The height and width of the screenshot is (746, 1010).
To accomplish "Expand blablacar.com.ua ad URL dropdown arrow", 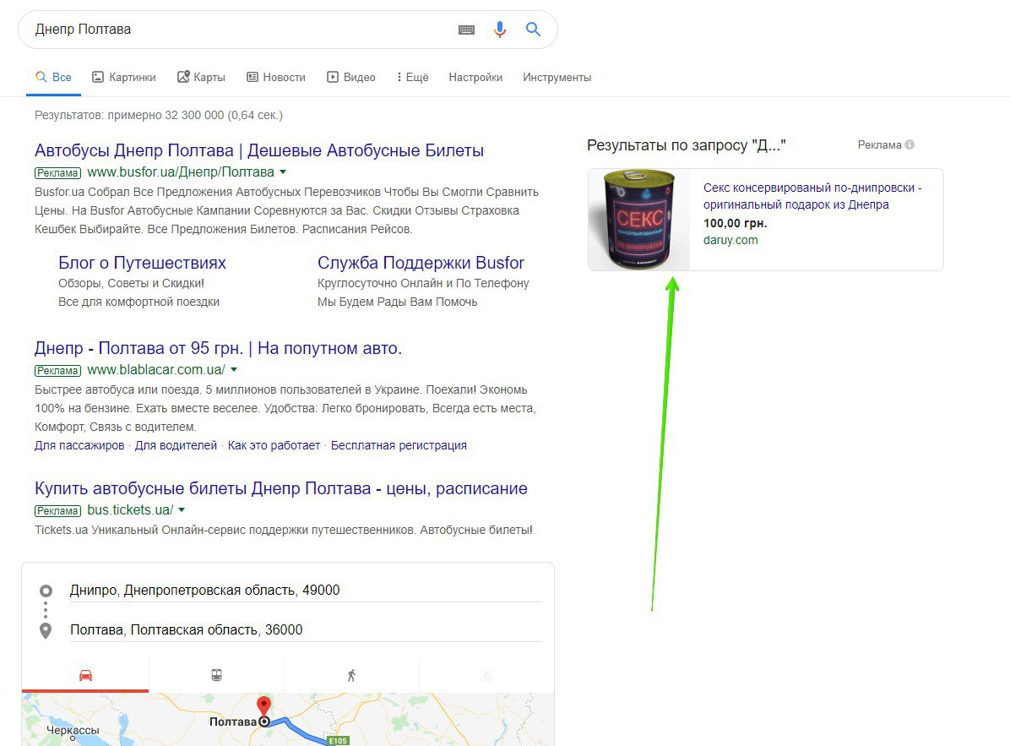I will [234, 370].
